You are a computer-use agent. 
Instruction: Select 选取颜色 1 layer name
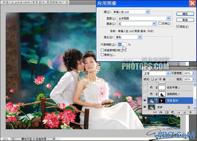click(x=173, y=94)
